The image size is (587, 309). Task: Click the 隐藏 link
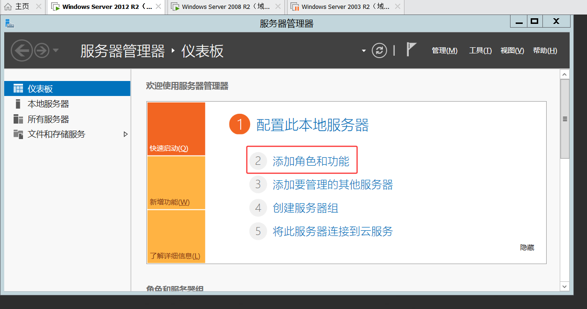[x=527, y=247]
